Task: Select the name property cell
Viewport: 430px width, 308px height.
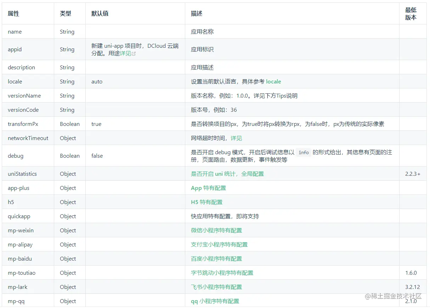Action: click(28, 31)
